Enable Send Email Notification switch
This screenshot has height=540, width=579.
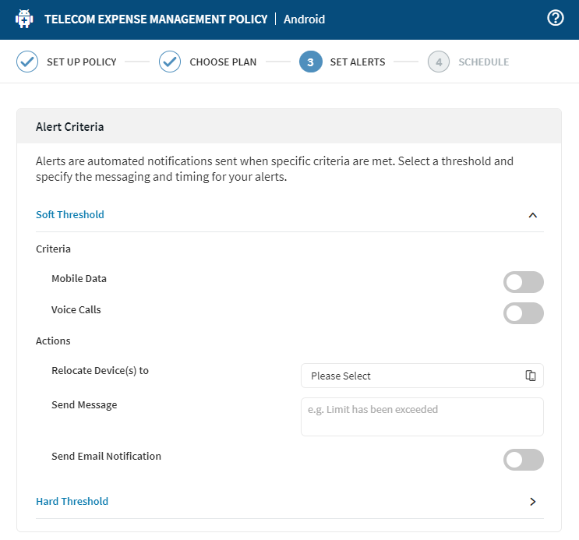(523, 460)
